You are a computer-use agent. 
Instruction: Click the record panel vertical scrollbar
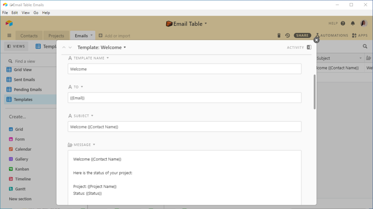tap(314, 92)
